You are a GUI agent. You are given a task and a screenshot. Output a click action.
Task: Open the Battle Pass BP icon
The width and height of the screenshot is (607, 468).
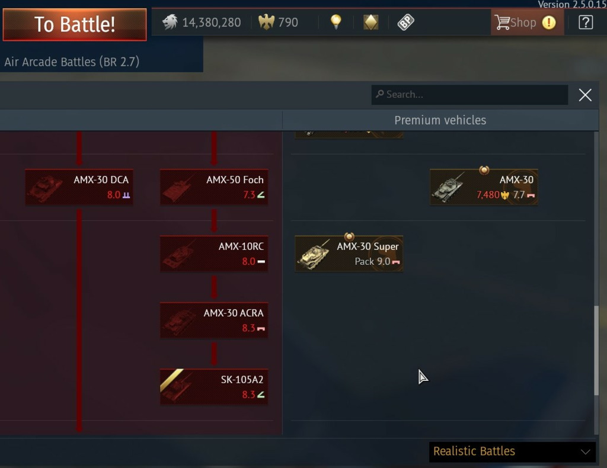[x=405, y=22]
